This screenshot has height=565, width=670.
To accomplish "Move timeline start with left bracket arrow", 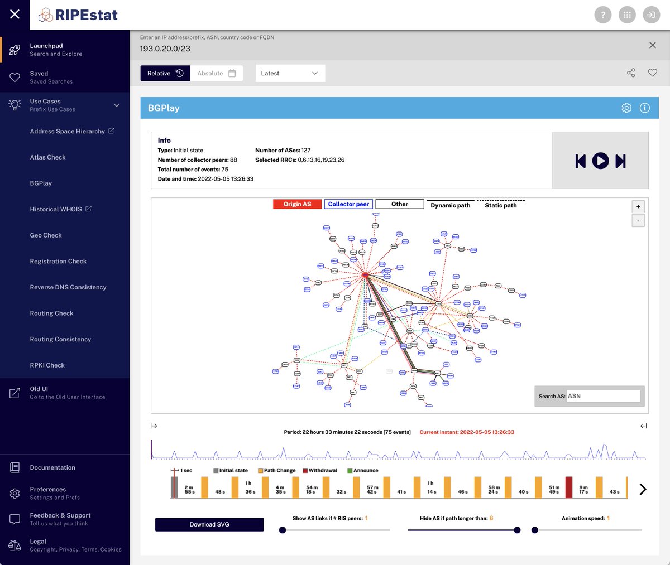I will (x=154, y=426).
